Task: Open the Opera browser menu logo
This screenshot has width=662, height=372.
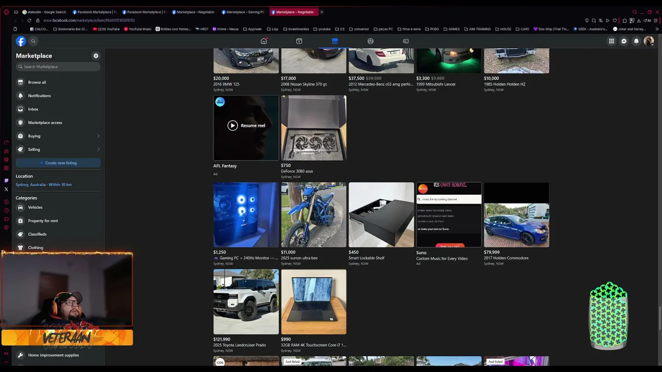Action: point(6,12)
